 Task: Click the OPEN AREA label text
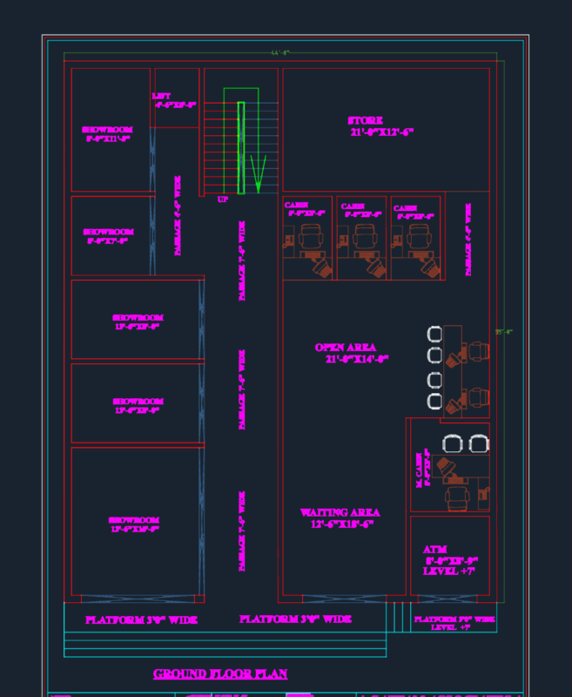click(346, 348)
